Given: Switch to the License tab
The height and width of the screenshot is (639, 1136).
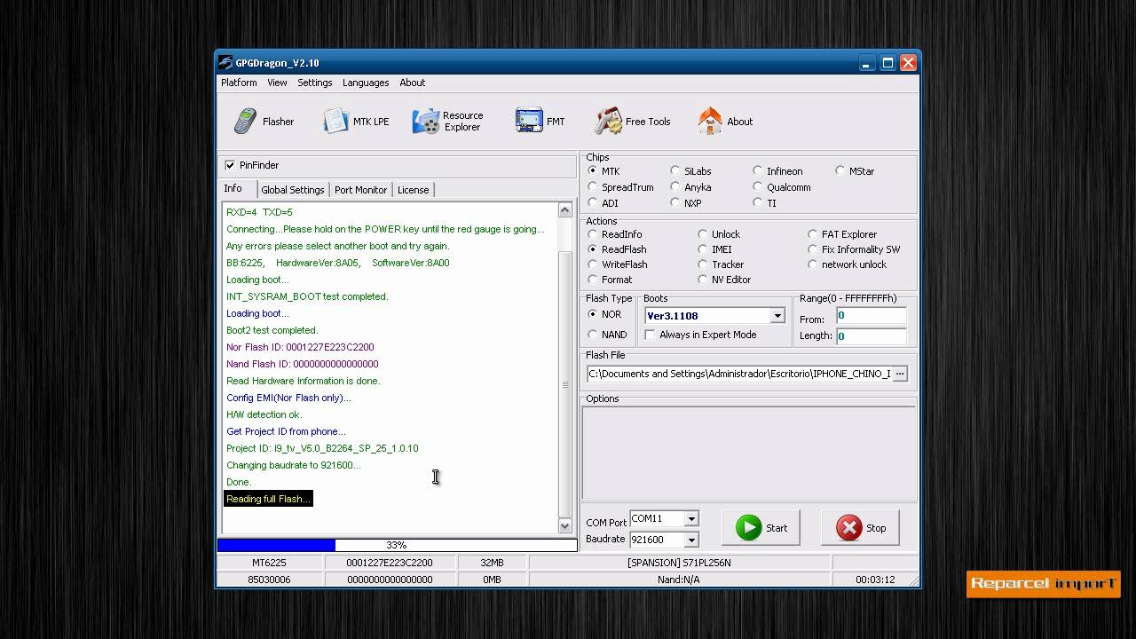Looking at the screenshot, I should click(x=413, y=190).
